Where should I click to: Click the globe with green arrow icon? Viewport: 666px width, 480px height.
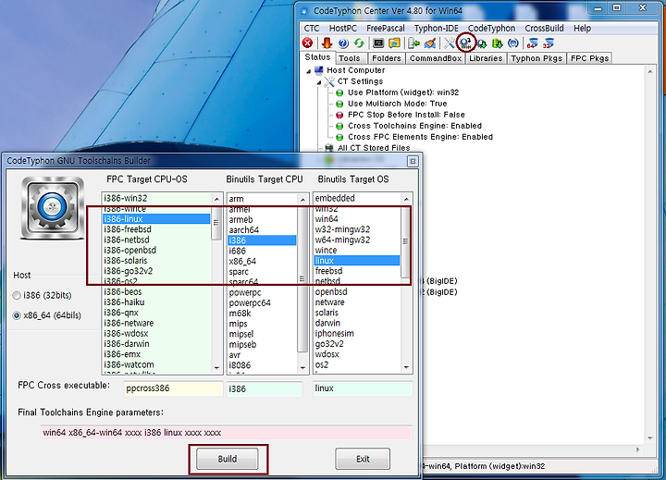(x=482, y=43)
